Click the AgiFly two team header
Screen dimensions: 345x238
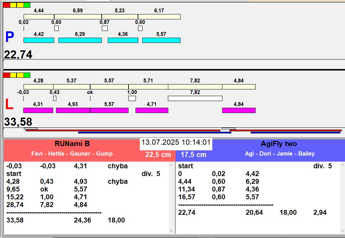279,144
